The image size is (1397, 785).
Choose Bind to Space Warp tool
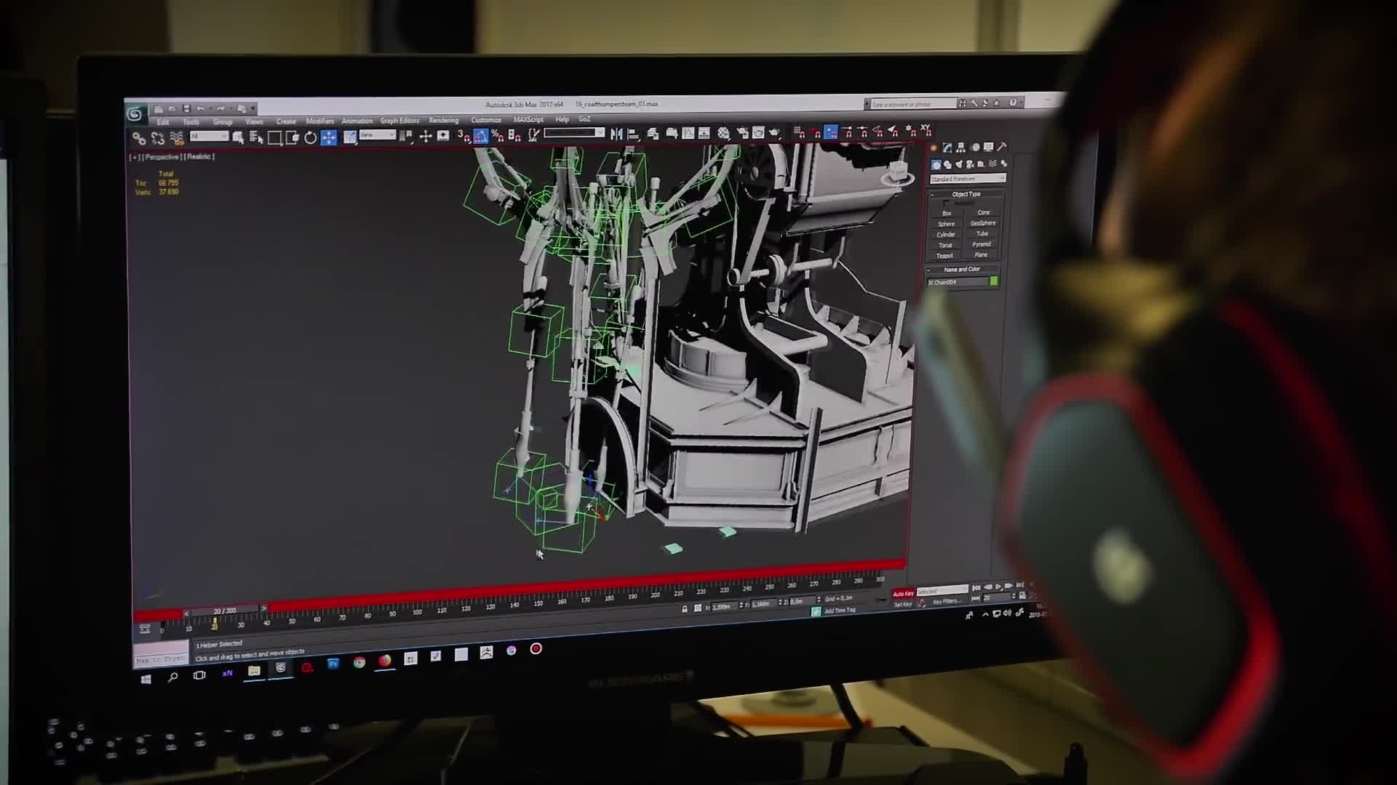pyautogui.click(x=176, y=138)
